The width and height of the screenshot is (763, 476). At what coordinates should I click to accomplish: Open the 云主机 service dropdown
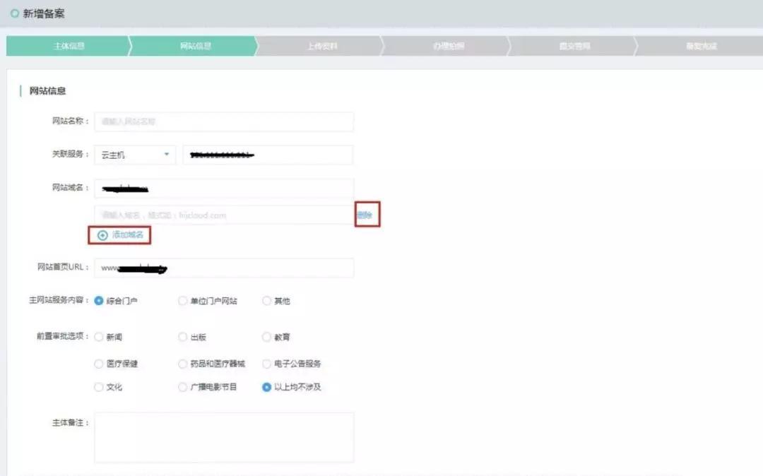[134, 154]
